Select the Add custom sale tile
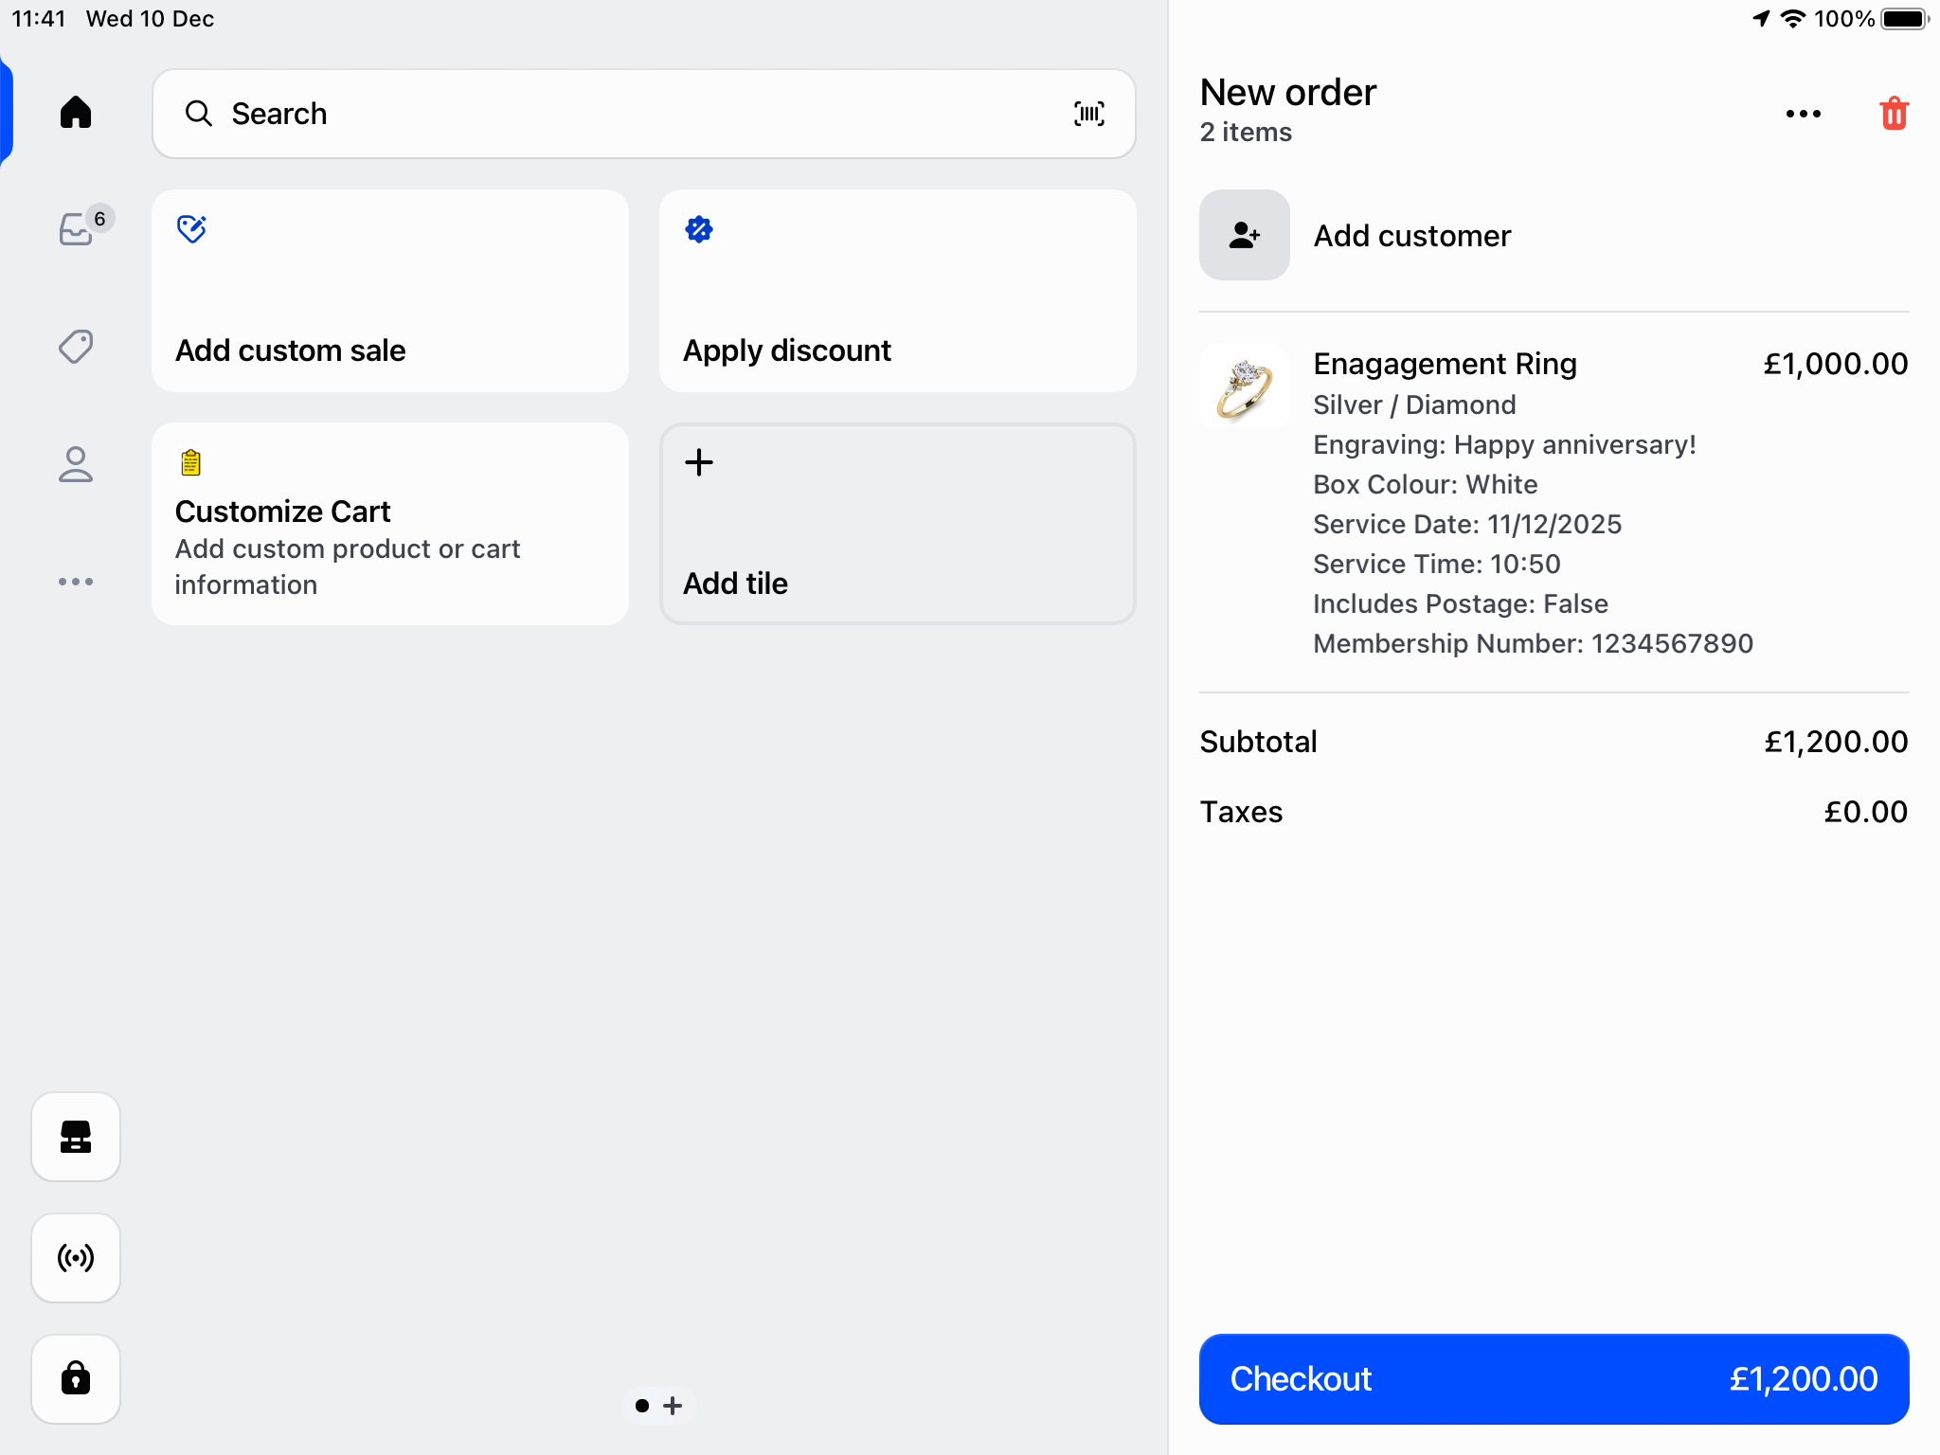Viewport: 1940px width, 1455px height. point(390,291)
